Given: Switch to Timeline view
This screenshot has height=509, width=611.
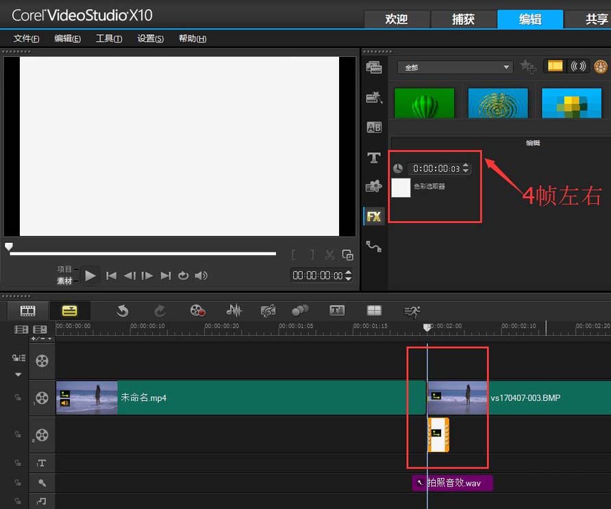Looking at the screenshot, I should 70,311.
